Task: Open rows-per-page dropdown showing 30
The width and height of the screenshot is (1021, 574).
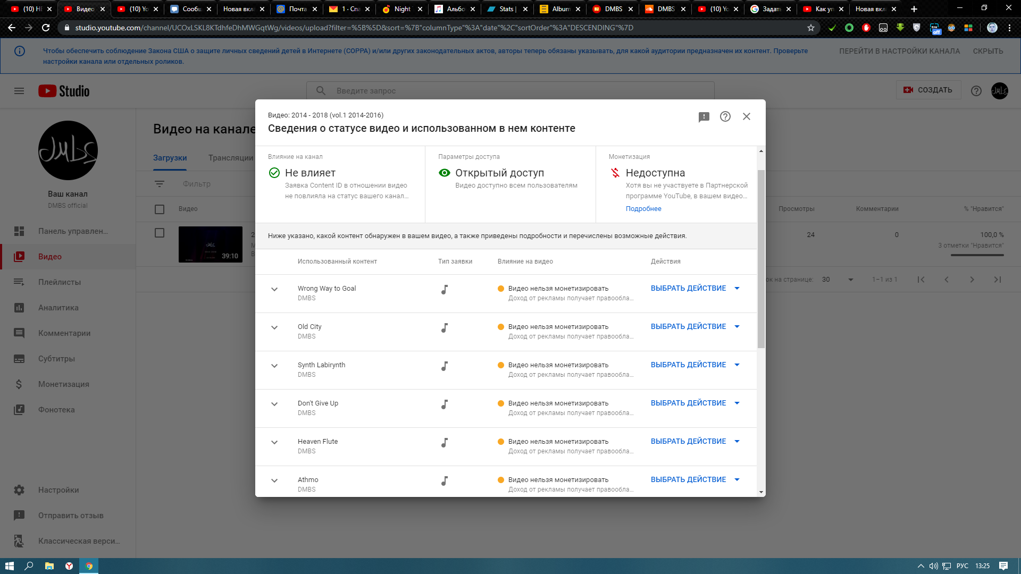Action: [x=838, y=280]
